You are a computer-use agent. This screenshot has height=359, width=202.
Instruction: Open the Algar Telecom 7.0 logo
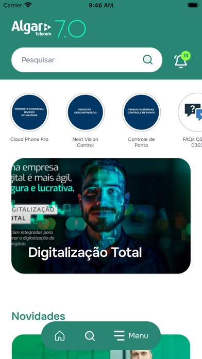[48, 28]
